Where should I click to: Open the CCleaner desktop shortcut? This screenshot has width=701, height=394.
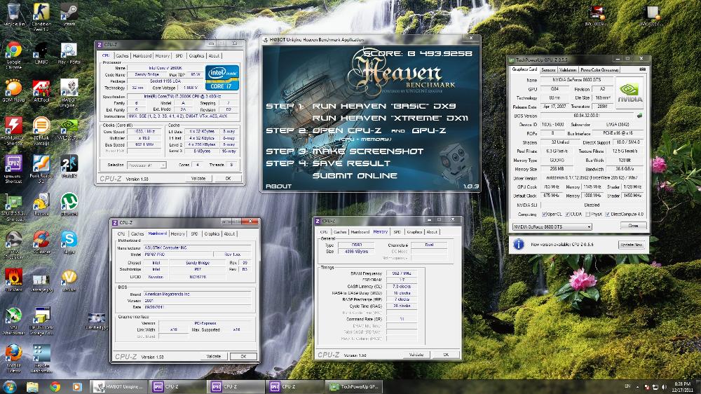coord(41,243)
